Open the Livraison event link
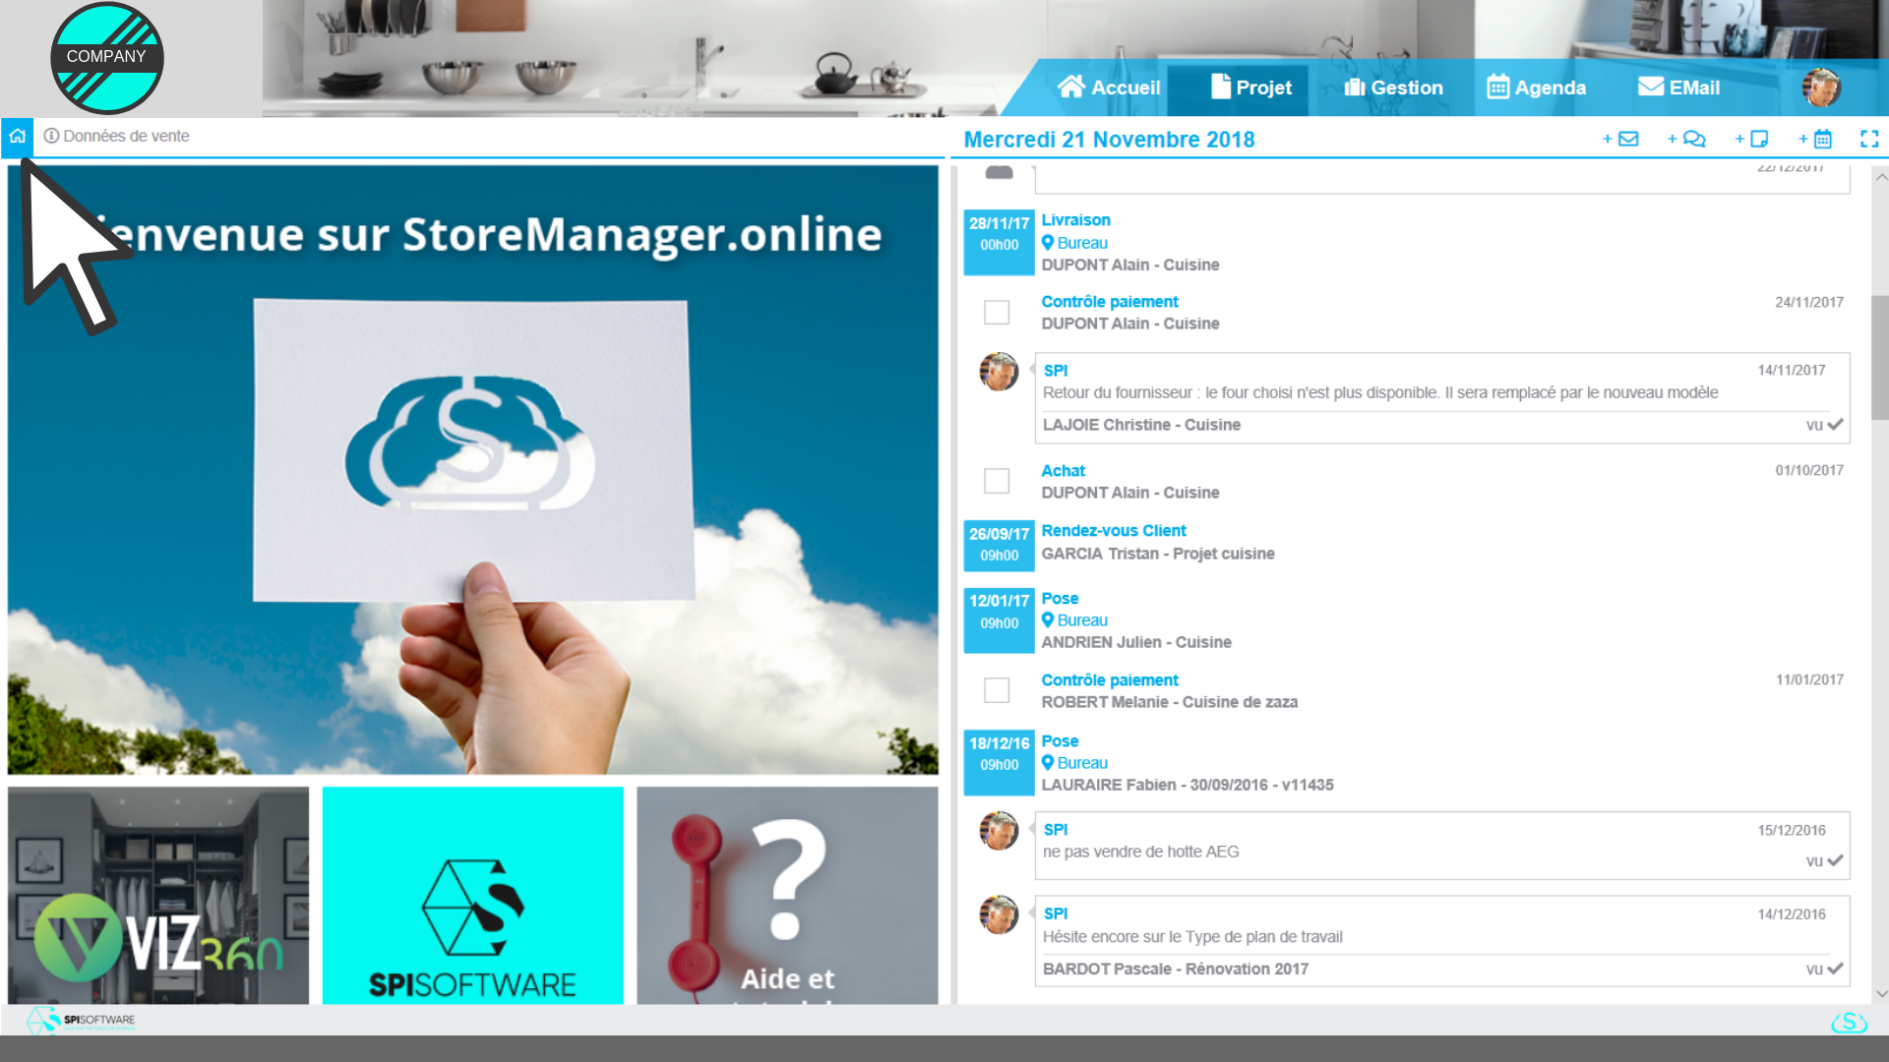The height and width of the screenshot is (1062, 1889). click(x=1075, y=220)
